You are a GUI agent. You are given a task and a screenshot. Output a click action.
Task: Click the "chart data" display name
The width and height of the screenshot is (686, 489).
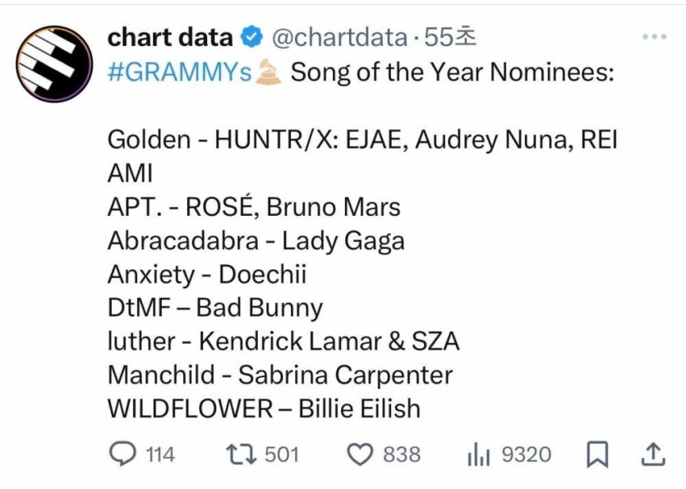pyautogui.click(x=170, y=37)
